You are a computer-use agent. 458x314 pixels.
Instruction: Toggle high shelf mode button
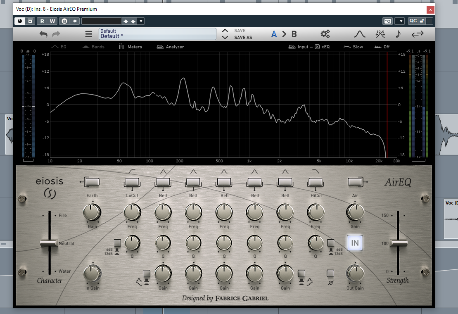301,274
